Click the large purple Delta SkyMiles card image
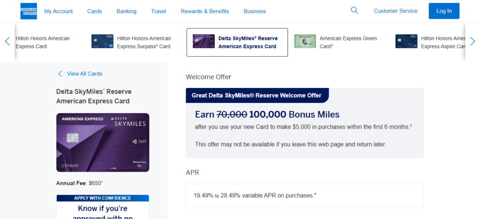This screenshot has width=480, height=219. [103, 142]
